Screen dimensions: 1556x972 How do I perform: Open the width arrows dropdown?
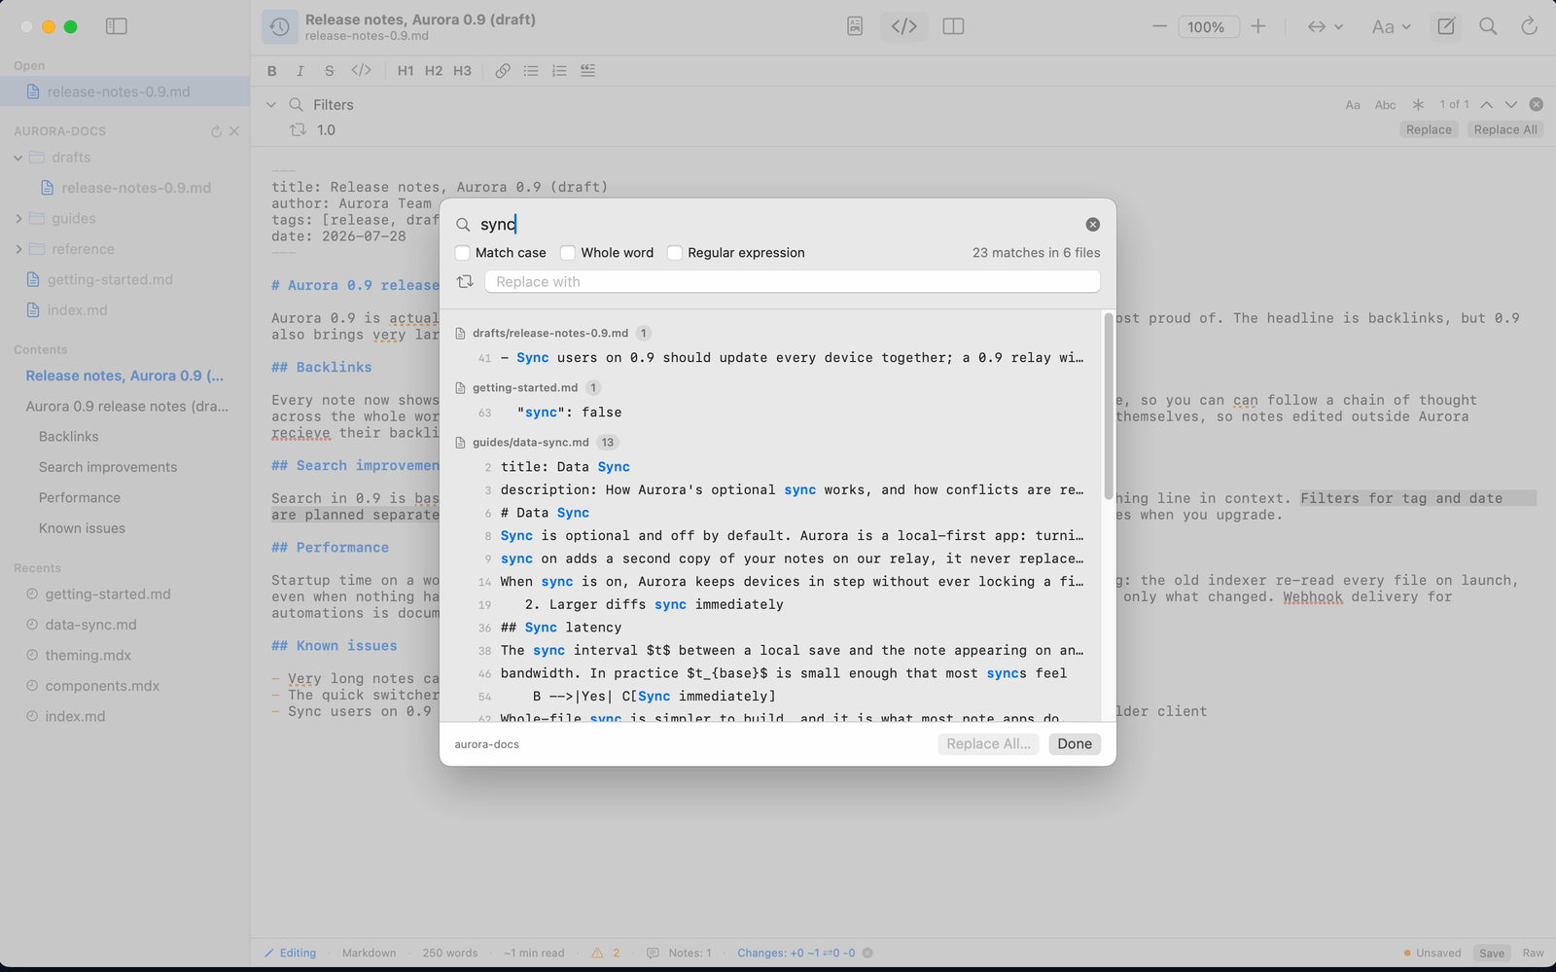click(1325, 26)
